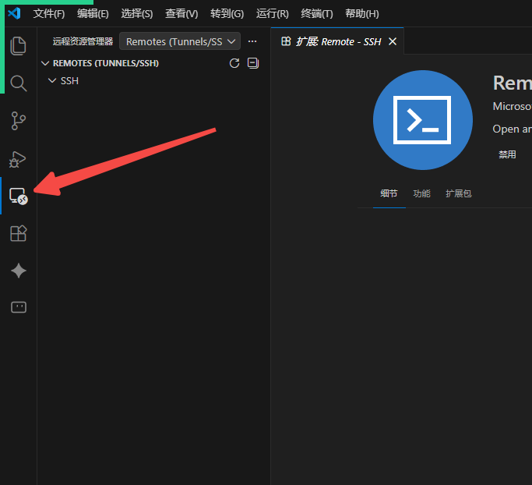Switch to the 功能 tab
Screen dimensions: 532x485
click(421, 193)
